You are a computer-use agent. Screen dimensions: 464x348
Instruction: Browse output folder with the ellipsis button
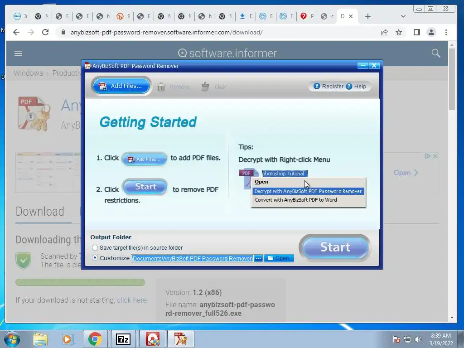click(258, 258)
